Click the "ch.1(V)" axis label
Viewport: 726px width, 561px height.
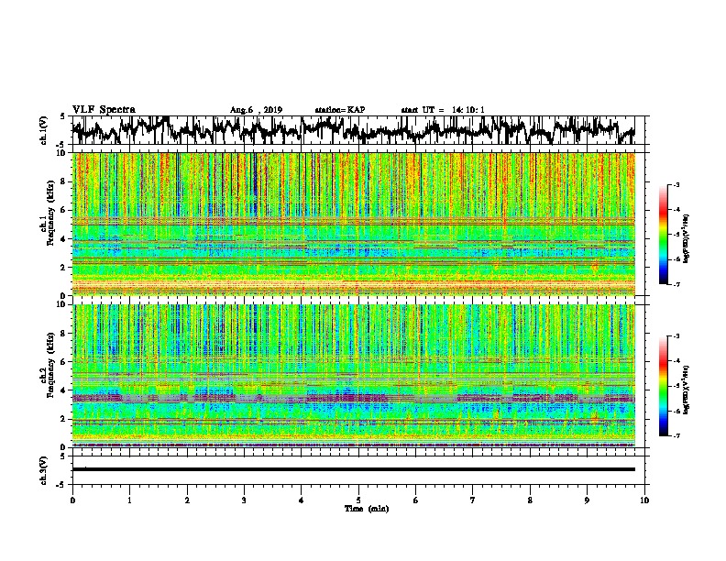[44, 130]
